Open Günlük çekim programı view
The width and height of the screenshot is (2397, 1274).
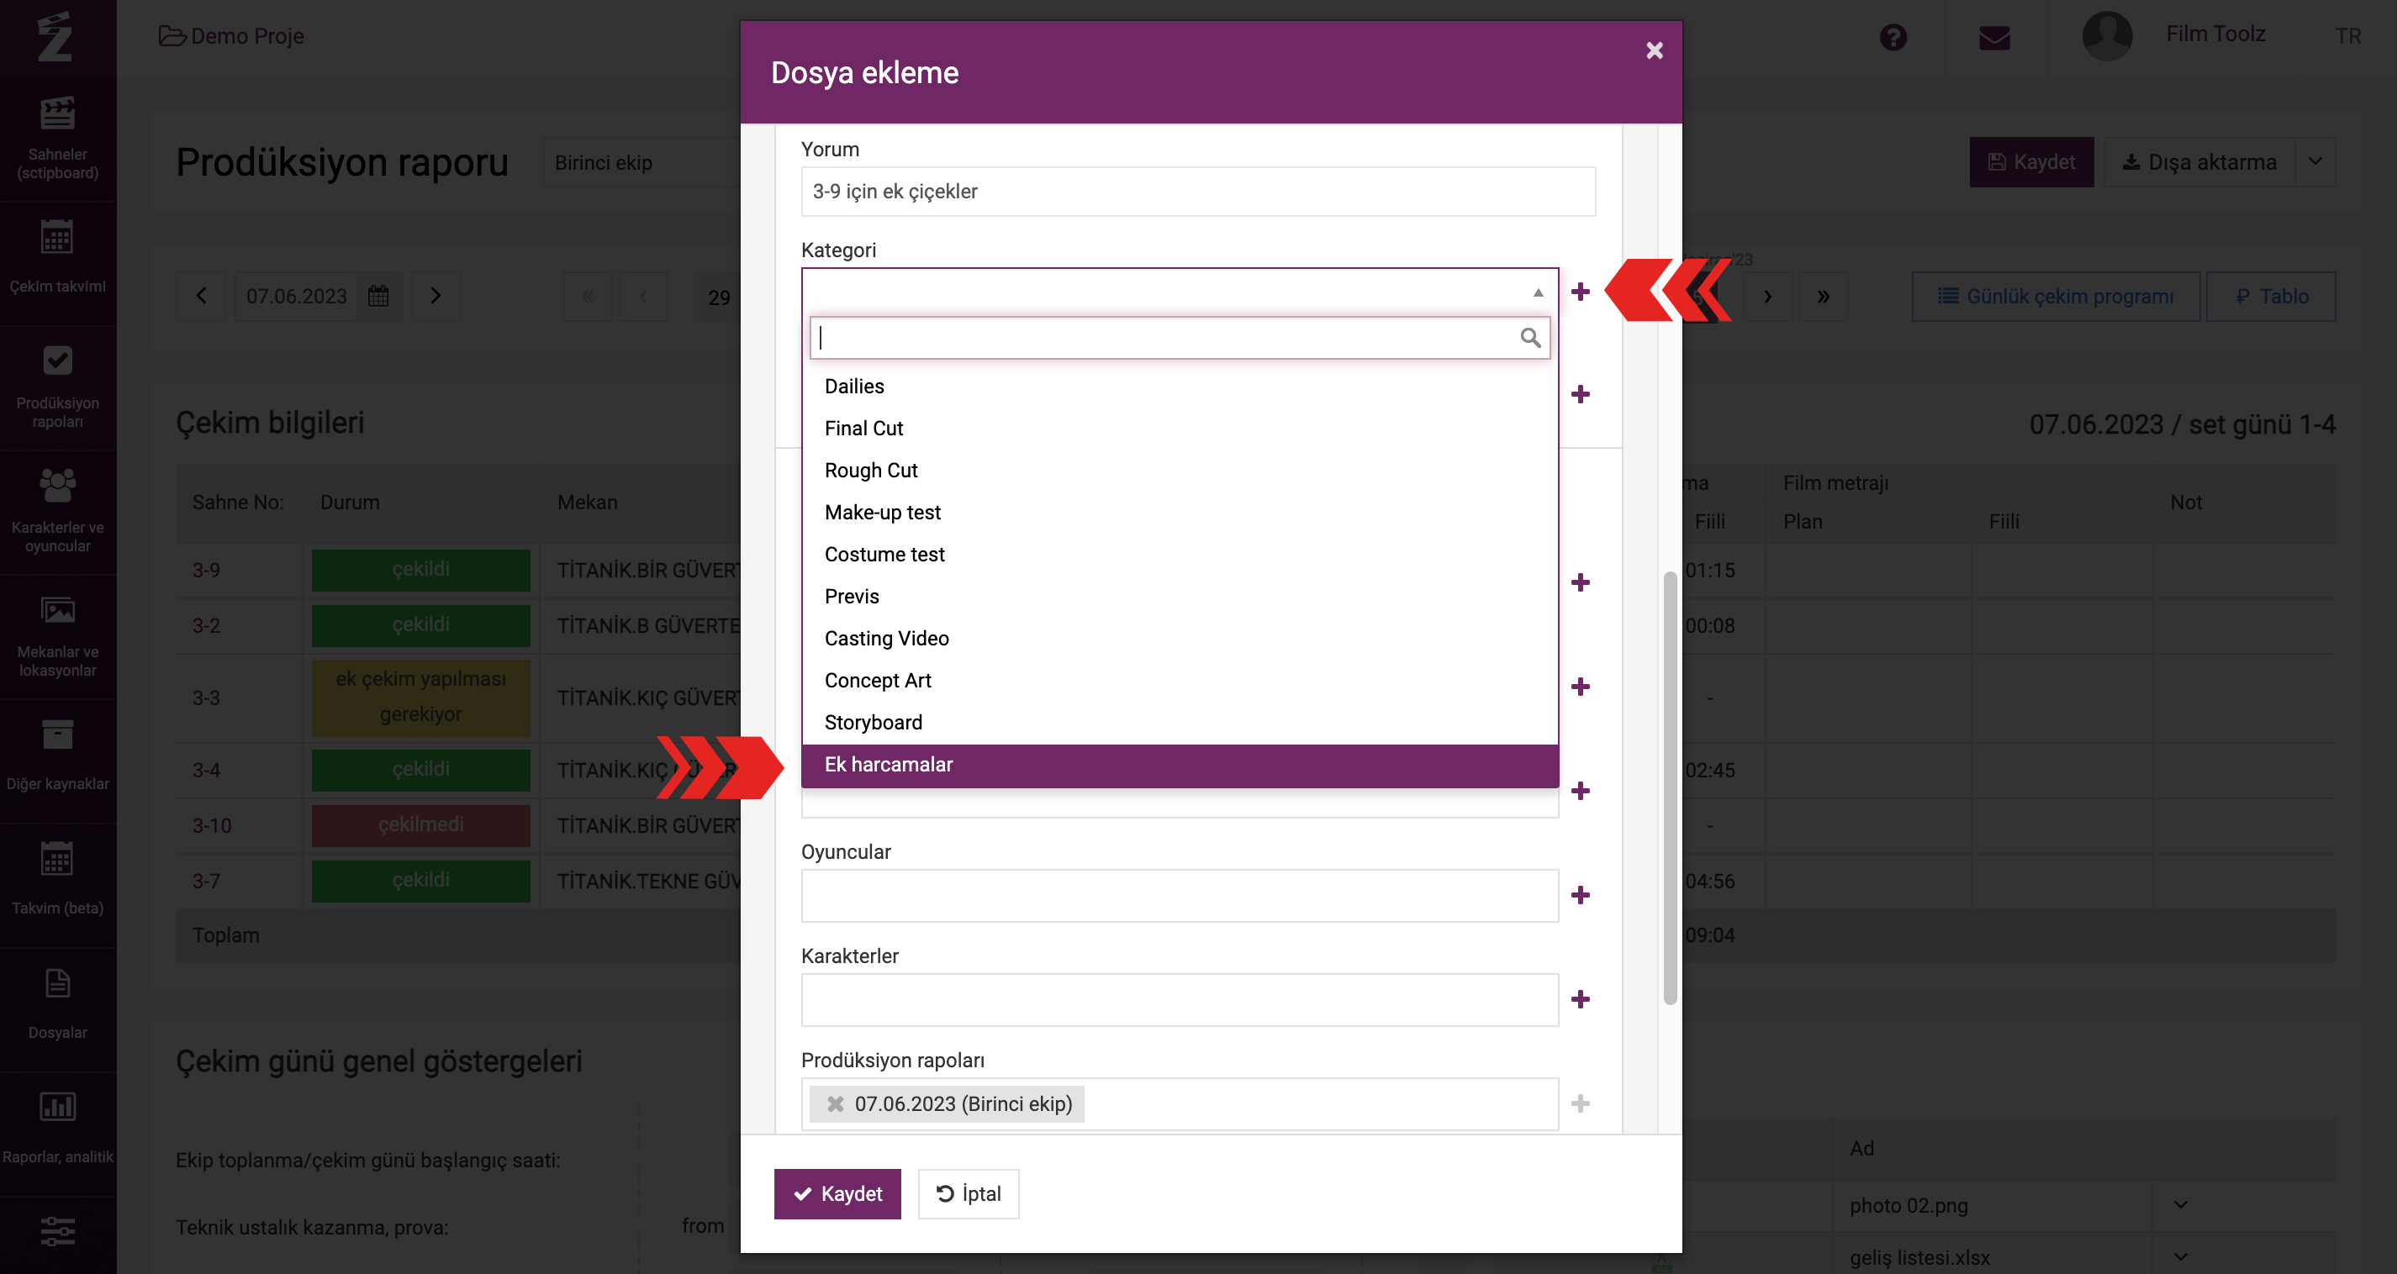pyautogui.click(x=2055, y=296)
